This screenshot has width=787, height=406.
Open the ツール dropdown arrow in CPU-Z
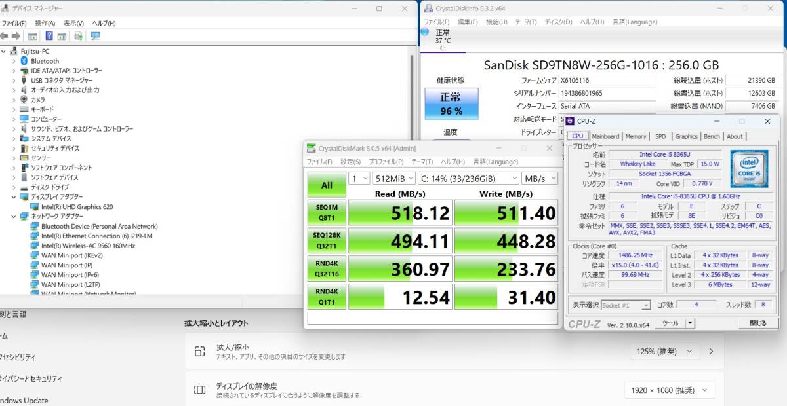[690, 323]
